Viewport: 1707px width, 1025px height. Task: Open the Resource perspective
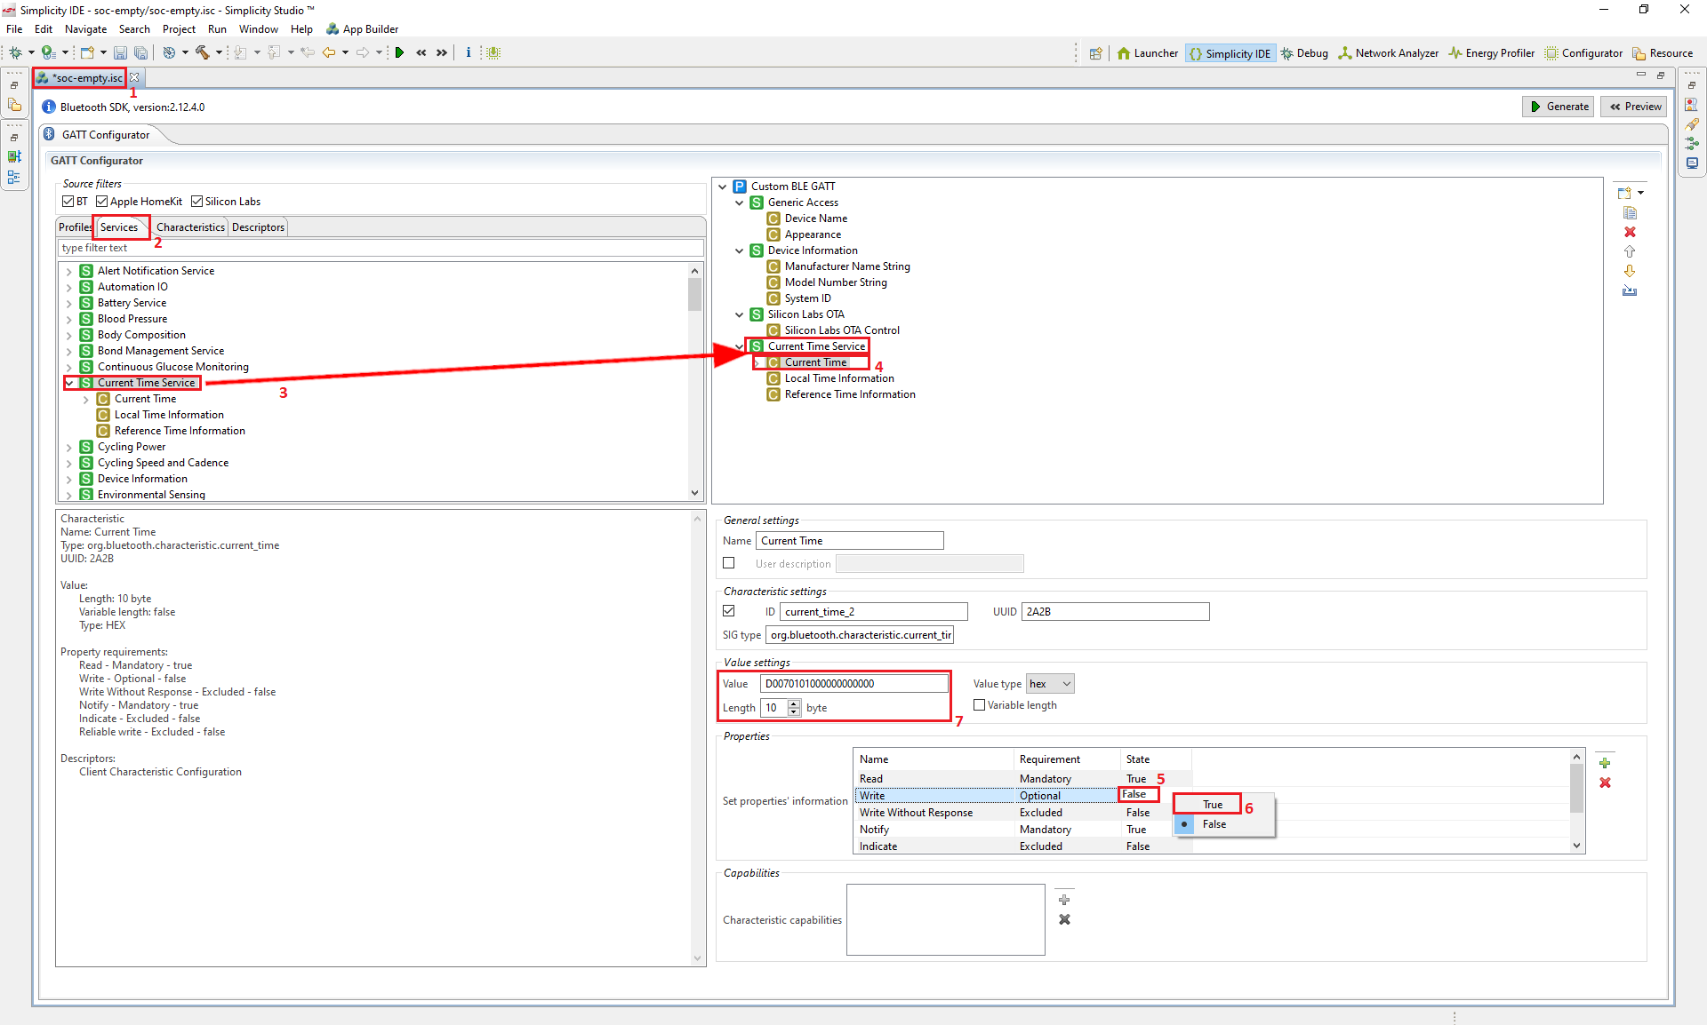[1663, 53]
